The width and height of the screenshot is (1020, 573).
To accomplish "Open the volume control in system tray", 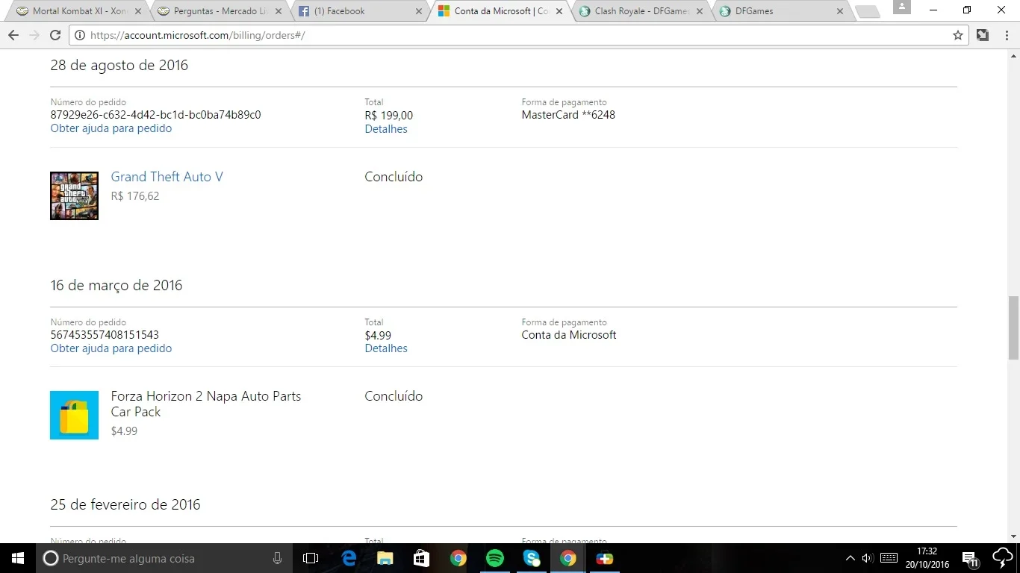I will point(868,558).
